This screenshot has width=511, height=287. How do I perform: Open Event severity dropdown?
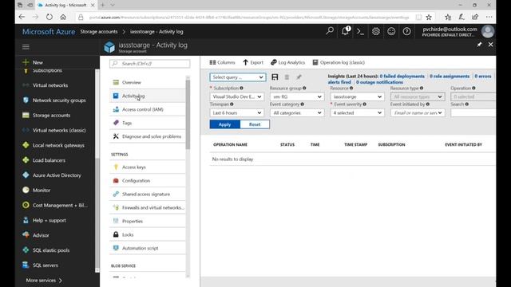point(358,113)
